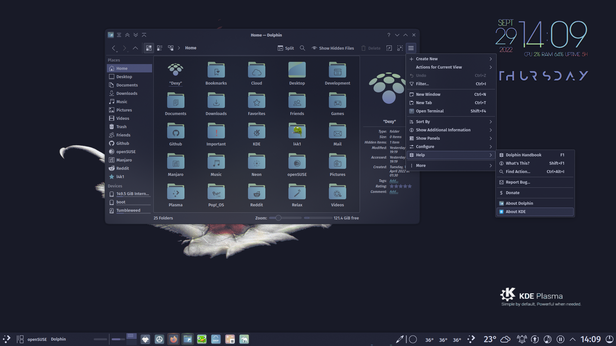
Task: Choose New Tab menu entry
Action: coord(451,103)
